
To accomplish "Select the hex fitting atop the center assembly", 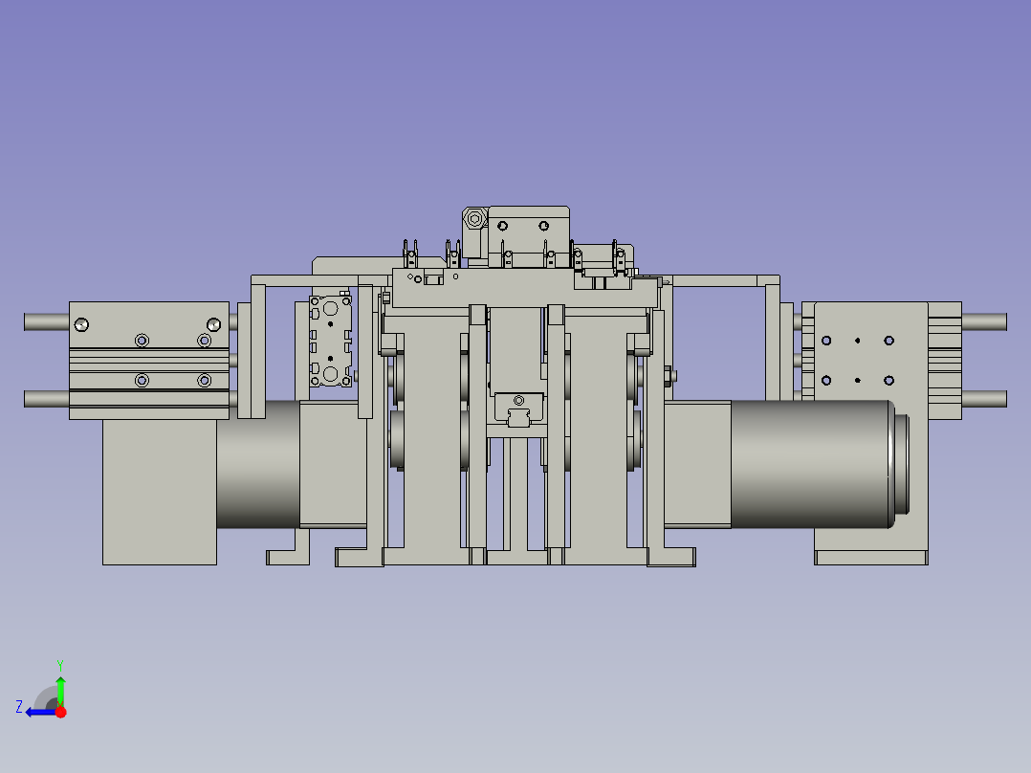I will click(x=474, y=218).
